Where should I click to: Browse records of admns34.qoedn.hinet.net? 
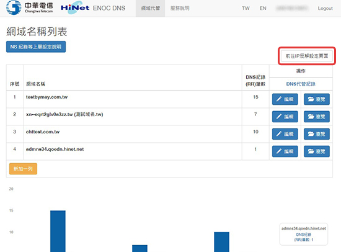(x=317, y=151)
